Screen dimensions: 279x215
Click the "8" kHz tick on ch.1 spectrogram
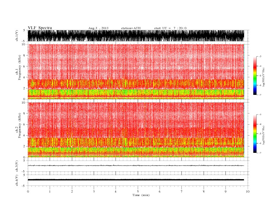click(x=25, y=56)
